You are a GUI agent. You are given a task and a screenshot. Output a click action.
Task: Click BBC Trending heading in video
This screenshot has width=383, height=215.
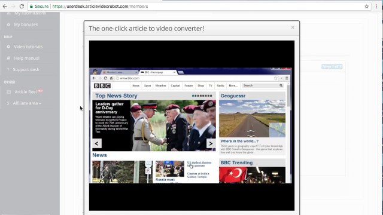(x=237, y=162)
